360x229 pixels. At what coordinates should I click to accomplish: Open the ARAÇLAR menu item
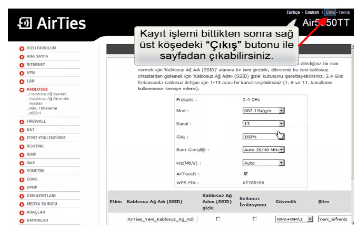pos(36,212)
